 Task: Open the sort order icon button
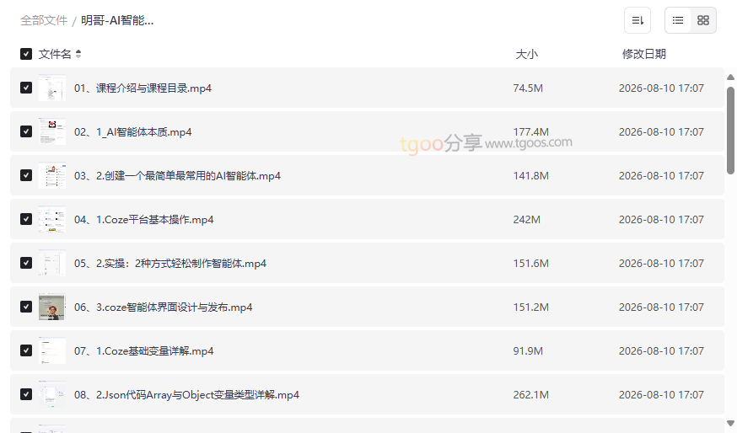(x=637, y=20)
